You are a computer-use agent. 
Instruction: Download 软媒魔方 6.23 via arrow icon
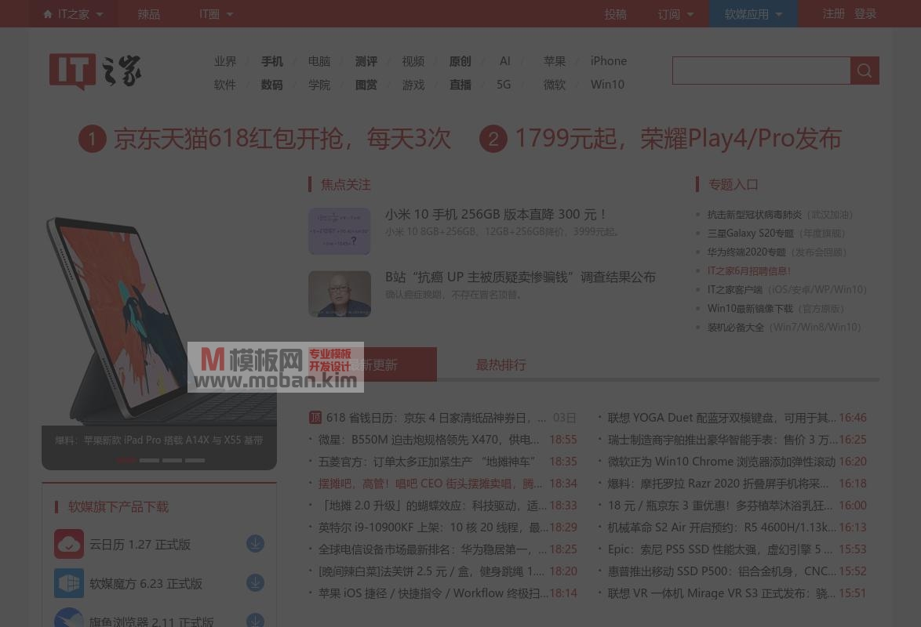[x=255, y=583]
